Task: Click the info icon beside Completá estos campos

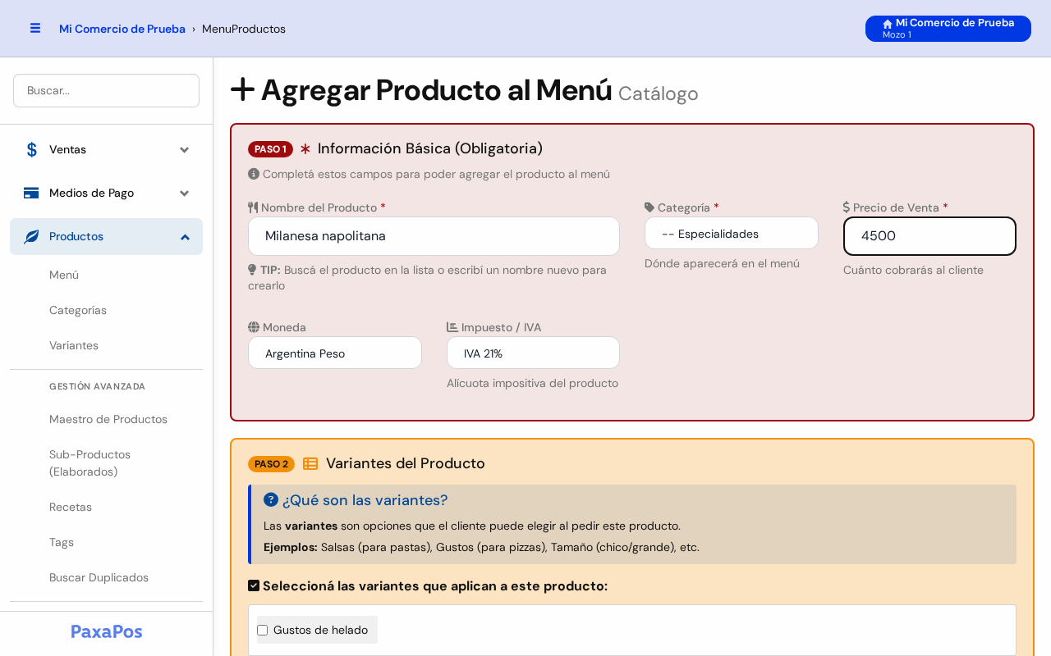Action: click(254, 174)
